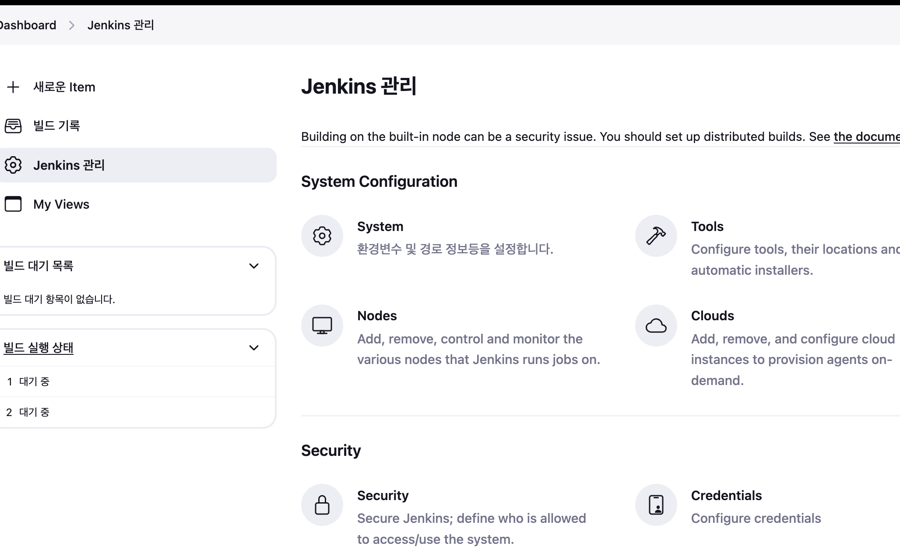This screenshot has width=900, height=553.
Task: Click 빌드 대기 목록 heading
Action: pyautogui.click(x=39, y=266)
